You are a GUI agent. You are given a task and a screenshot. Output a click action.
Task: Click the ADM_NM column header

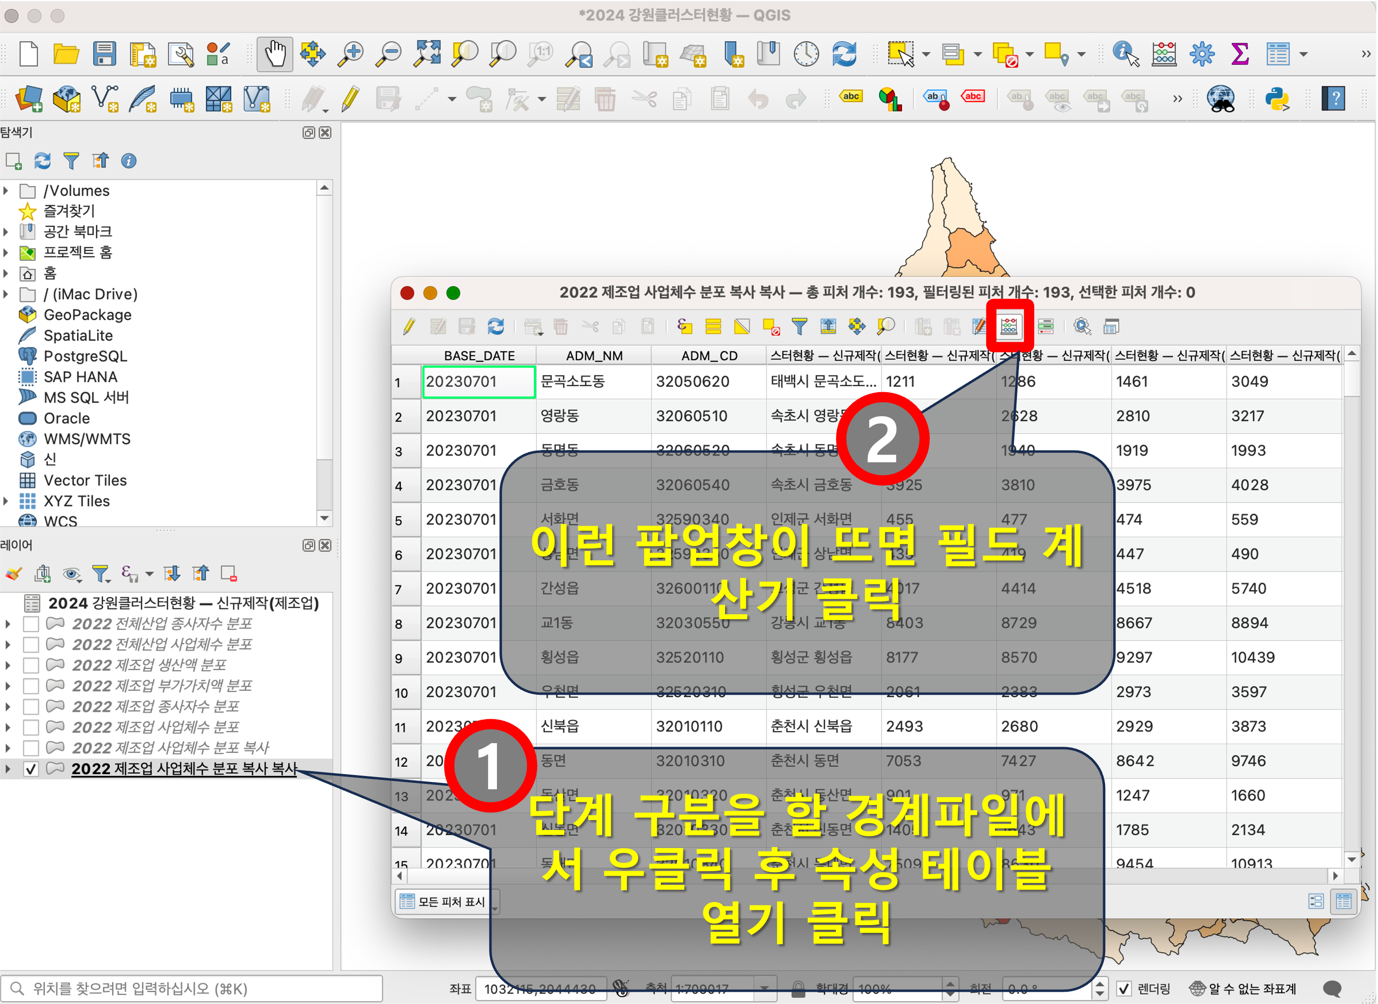click(594, 355)
